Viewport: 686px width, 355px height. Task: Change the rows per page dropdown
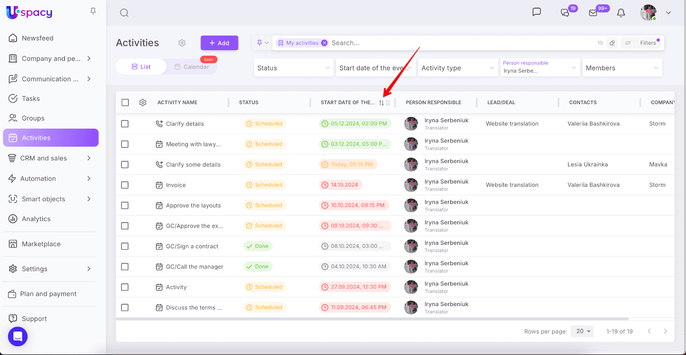tap(582, 331)
